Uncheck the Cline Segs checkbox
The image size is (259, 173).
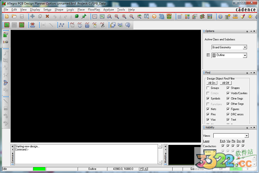click(228, 99)
